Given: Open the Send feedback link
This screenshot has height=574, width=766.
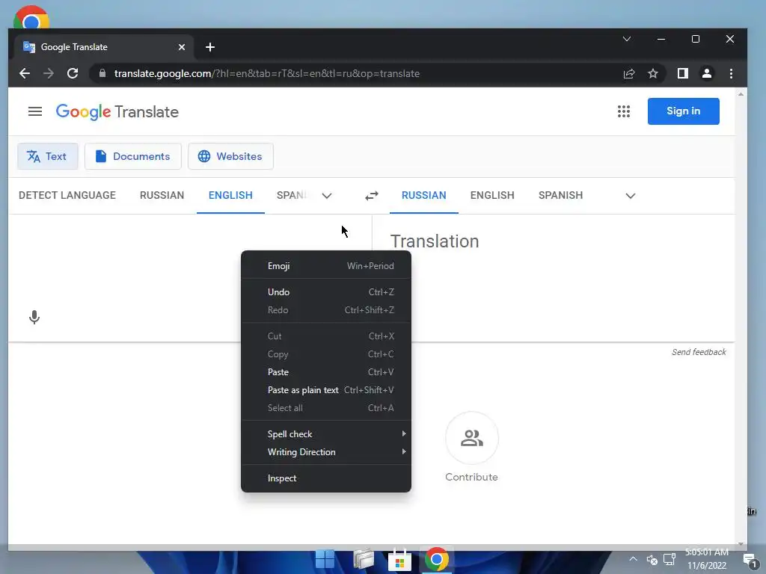Looking at the screenshot, I should coord(699,352).
